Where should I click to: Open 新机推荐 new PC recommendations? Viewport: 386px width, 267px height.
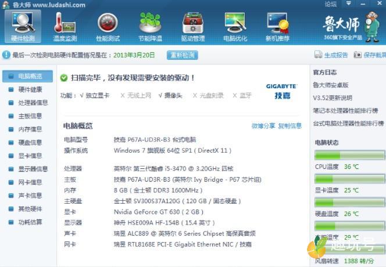pos(277,27)
